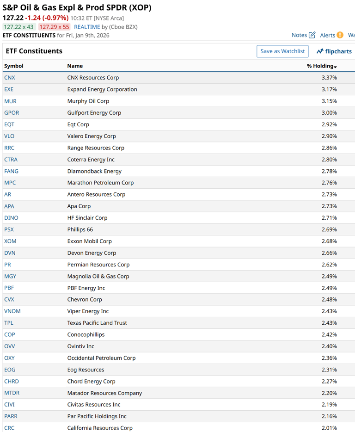Open Murphy Oil Corp via MUR
The width and height of the screenshot is (355, 432).
coord(10,101)
